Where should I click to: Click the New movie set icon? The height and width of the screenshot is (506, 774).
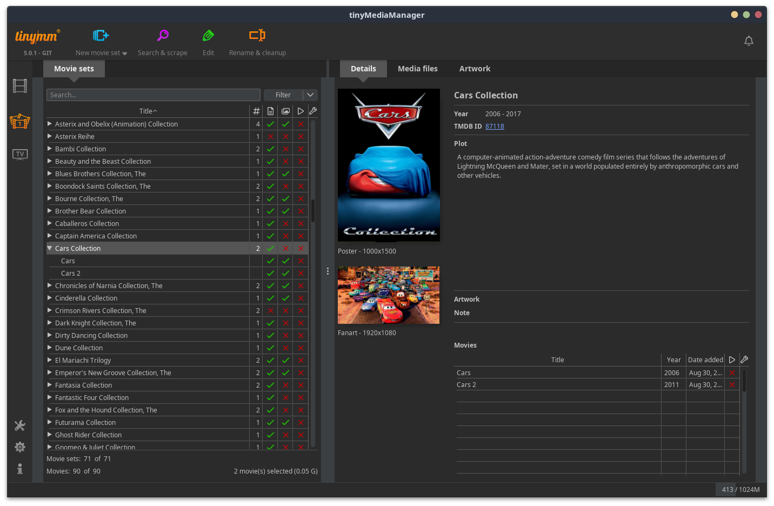[101, 36]
